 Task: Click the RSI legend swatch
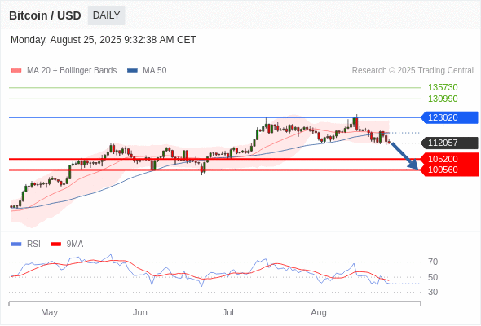pos(16,244)
